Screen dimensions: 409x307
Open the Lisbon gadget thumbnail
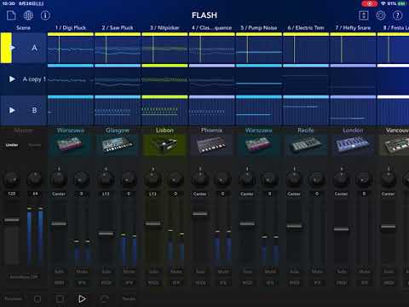pos(164,145)
